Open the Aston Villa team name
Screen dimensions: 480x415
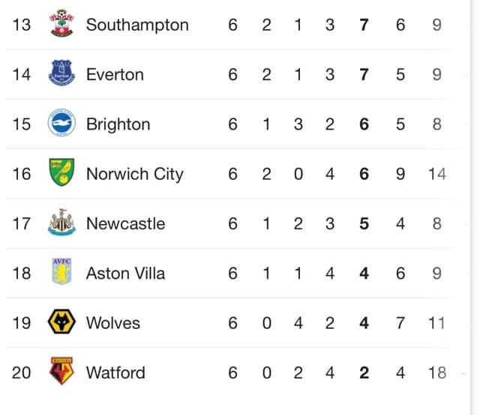click(x=125, y=273)
